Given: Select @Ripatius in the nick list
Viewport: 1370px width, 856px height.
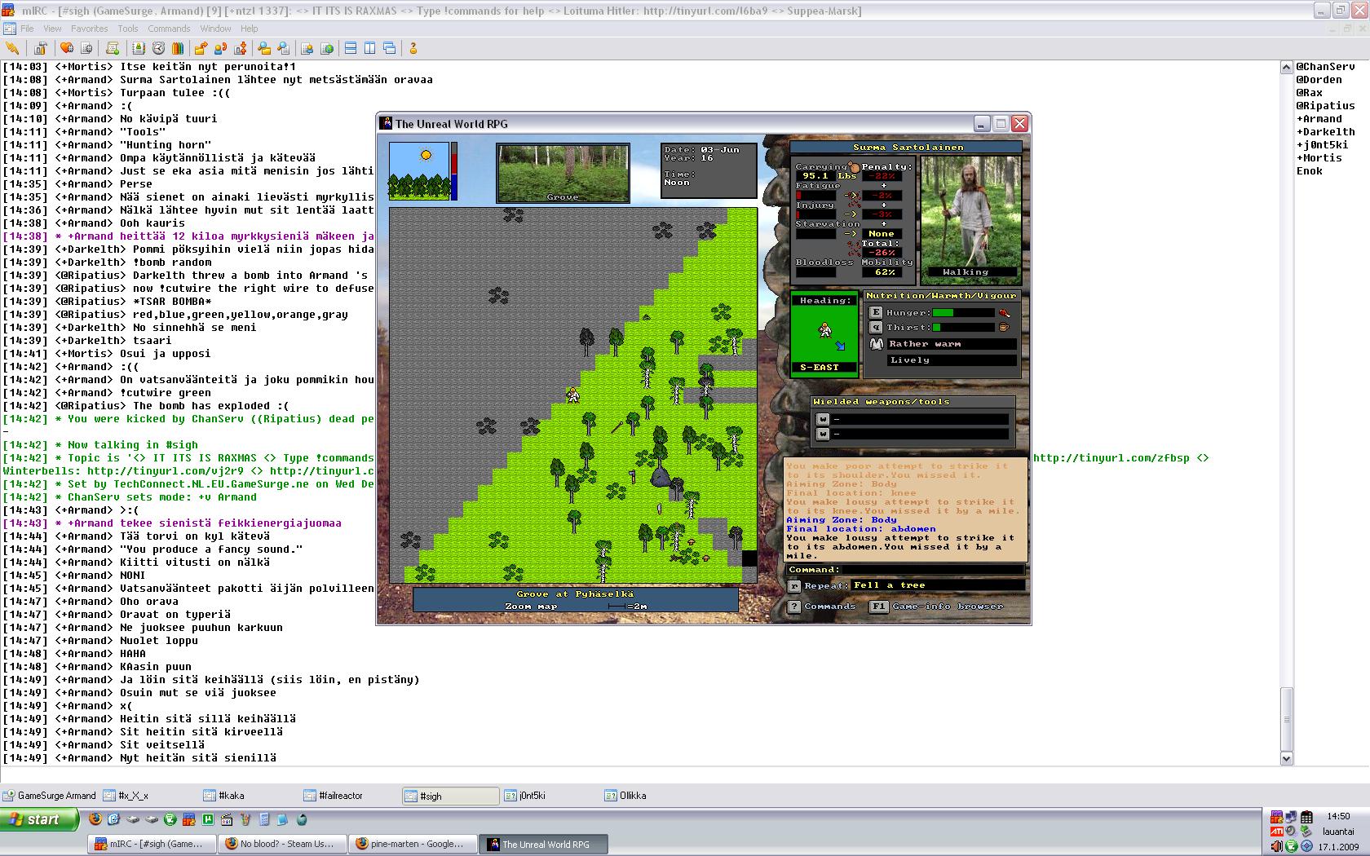Looking at the screenshot, I should 1325,106.
